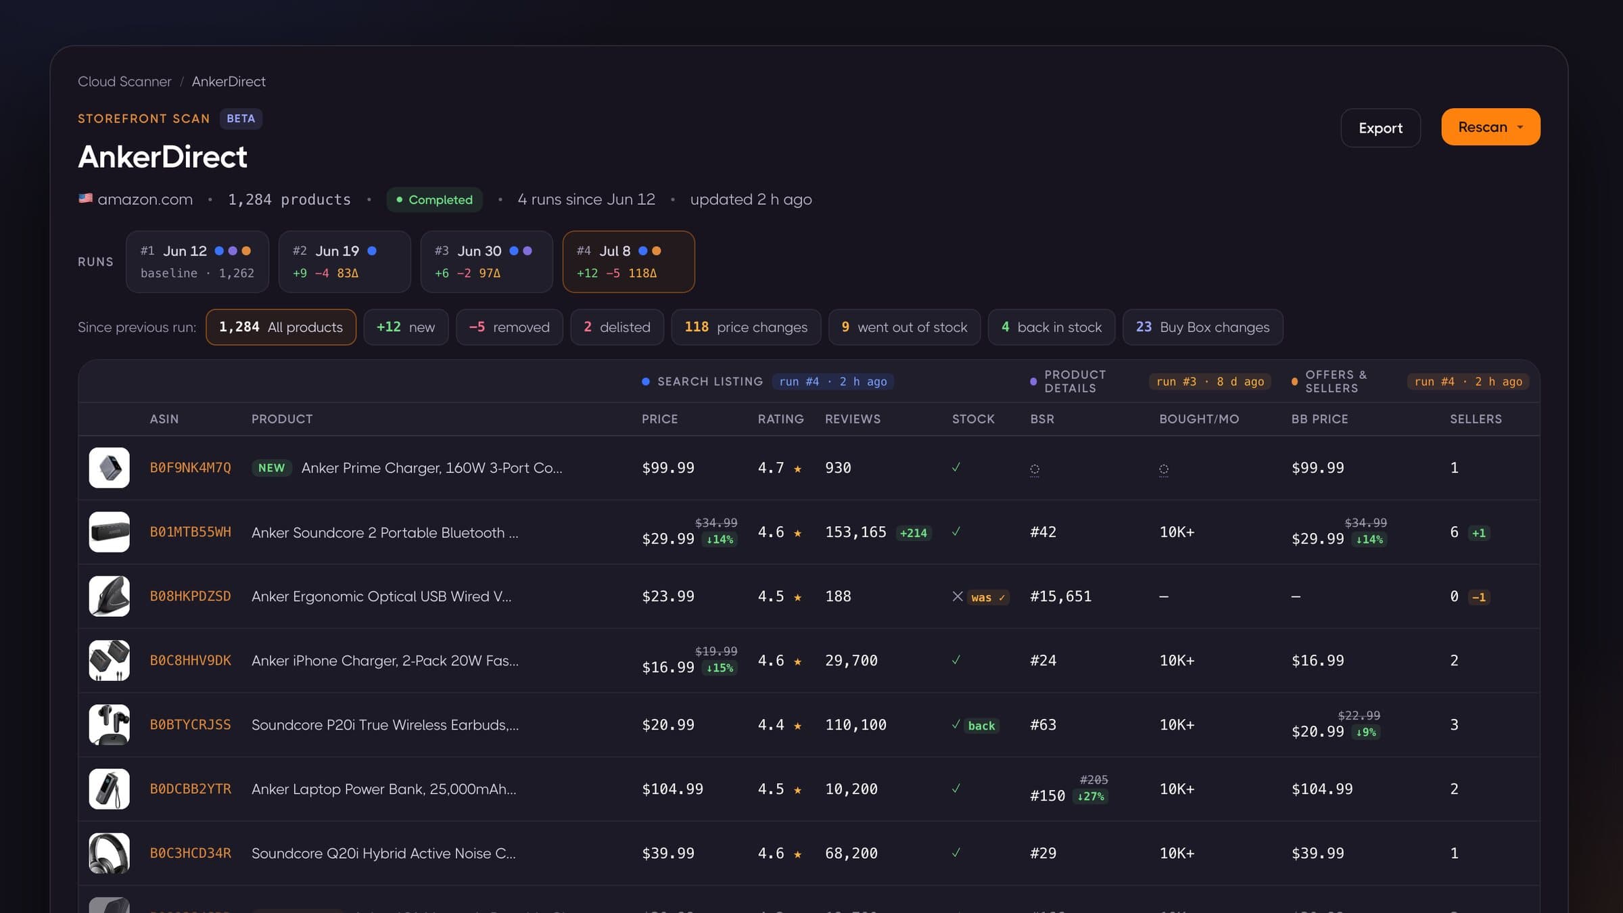Go to Cloud Scanner breadcrumb
The height and width of the screenshot is (913, 1623).
pyautogui.click(x=124, y=81)
